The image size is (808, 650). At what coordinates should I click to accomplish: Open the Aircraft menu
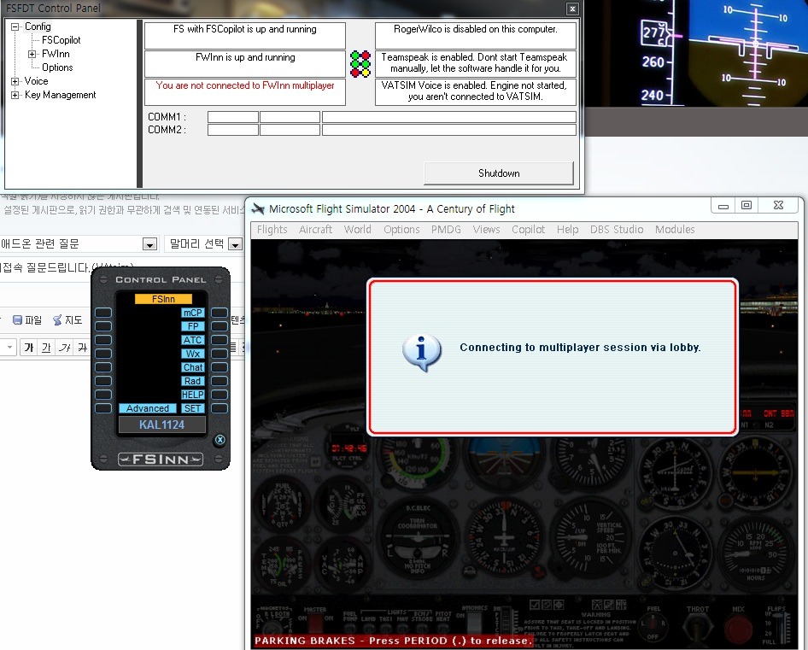click(315, 230)
